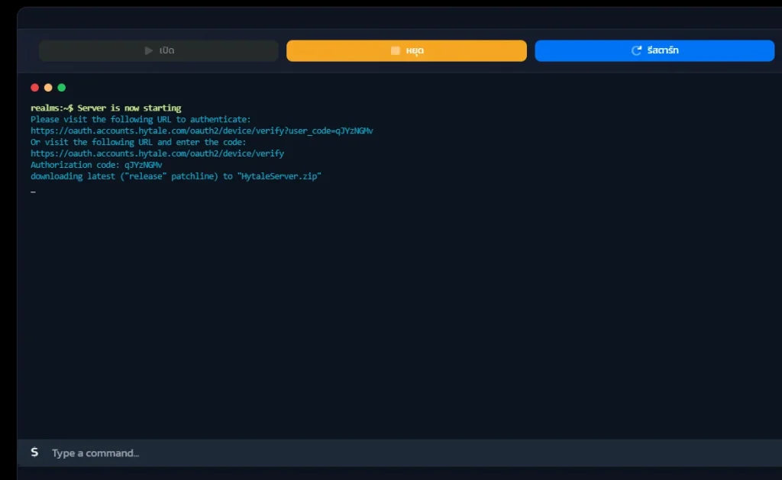The width and height of the screenshot is (782, 480).
Task: Click the play icon in the เปิด button
Action: pyautogui.click(x=149, y=51)
